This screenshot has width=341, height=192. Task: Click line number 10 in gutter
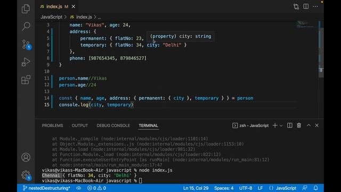(x=47, y=71)
